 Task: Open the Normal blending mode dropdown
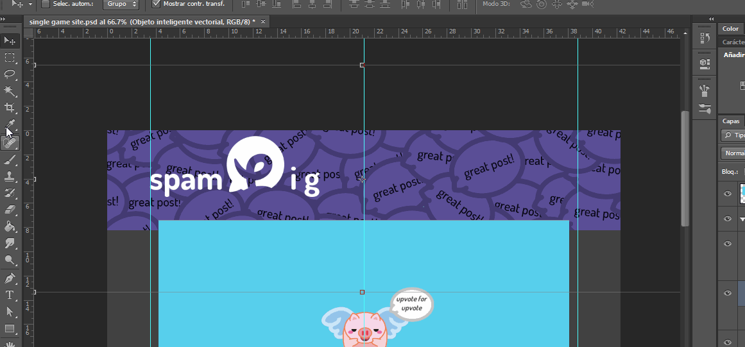pyautogui.click(x=733, y=153)
